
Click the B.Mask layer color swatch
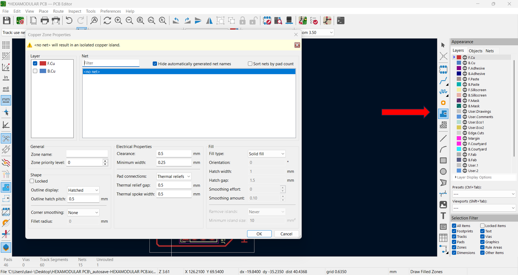click(459, 106)
